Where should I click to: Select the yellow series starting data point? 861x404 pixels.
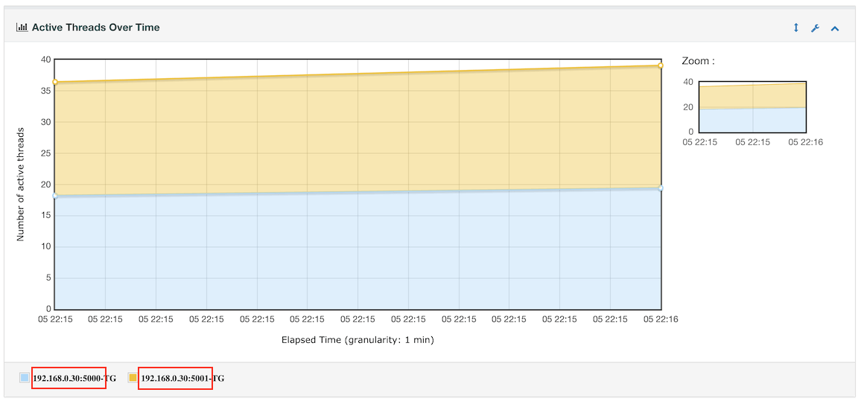coord(55,82)
